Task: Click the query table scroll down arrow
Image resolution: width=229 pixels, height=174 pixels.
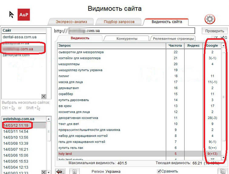Action: tap(223, 157)
